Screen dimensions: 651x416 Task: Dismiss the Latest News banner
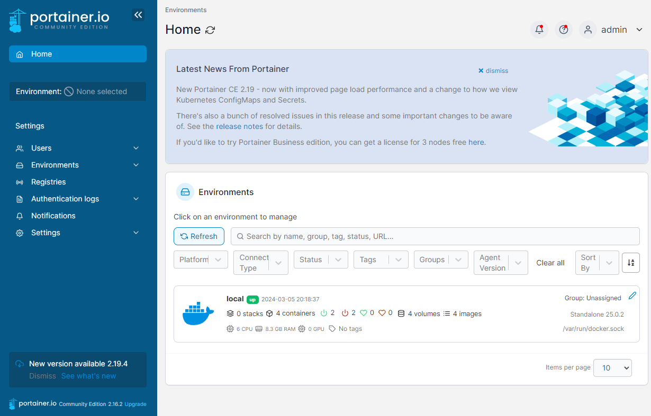pyautogui.click(x=493, y=70)
